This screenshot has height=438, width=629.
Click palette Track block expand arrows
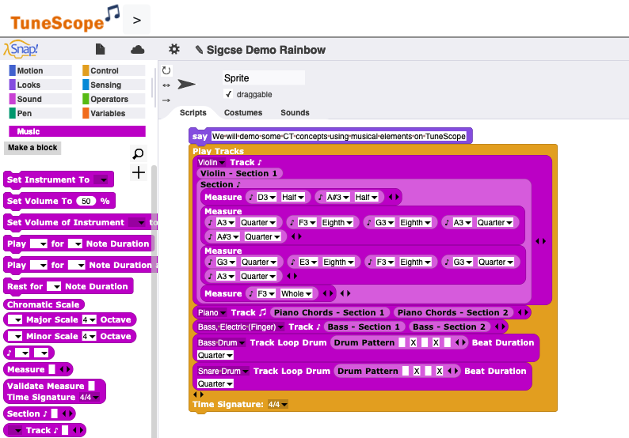(x=78, y=430)
